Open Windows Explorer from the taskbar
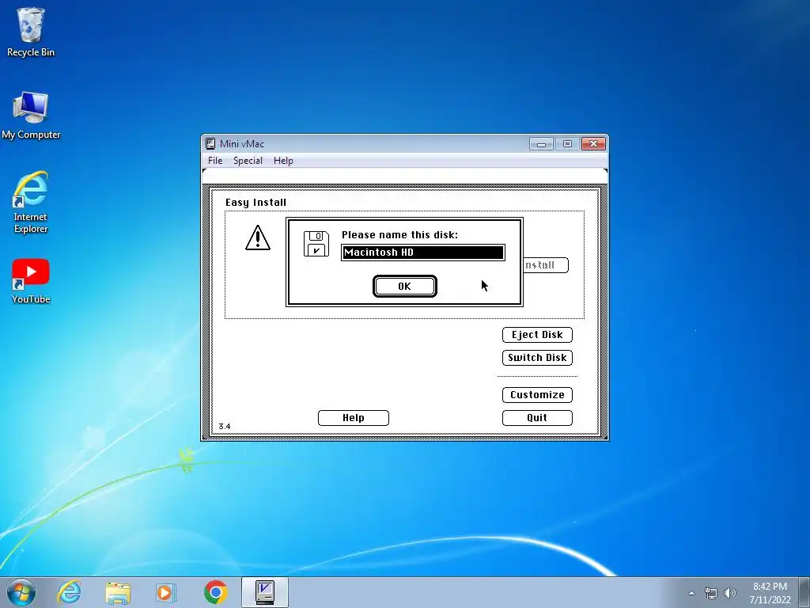This screenshot has width=810, height=608. (x=118, y=592)
